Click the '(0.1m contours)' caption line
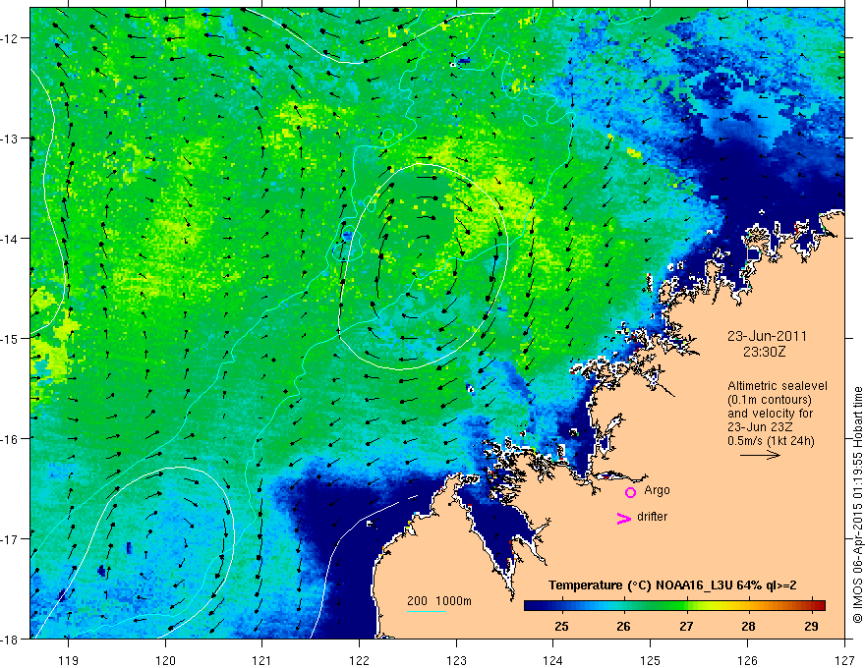The width and height of the screenshot is (865, 668). (770, 400)
